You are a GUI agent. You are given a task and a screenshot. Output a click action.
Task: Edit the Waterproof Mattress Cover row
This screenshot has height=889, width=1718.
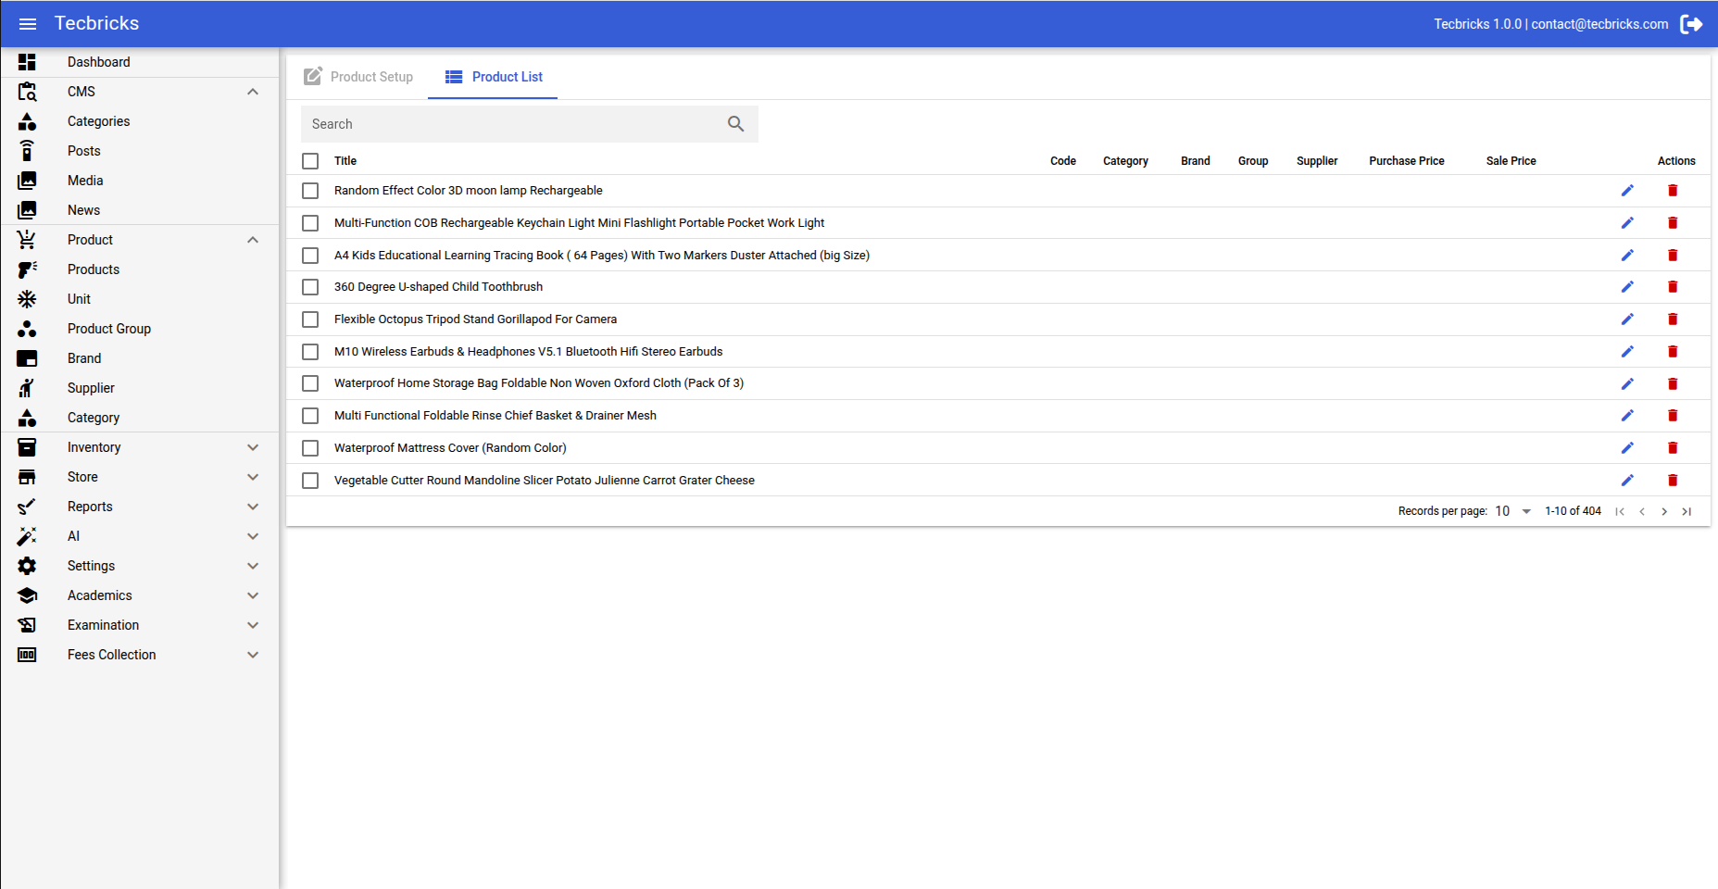tap(1627, 448)
